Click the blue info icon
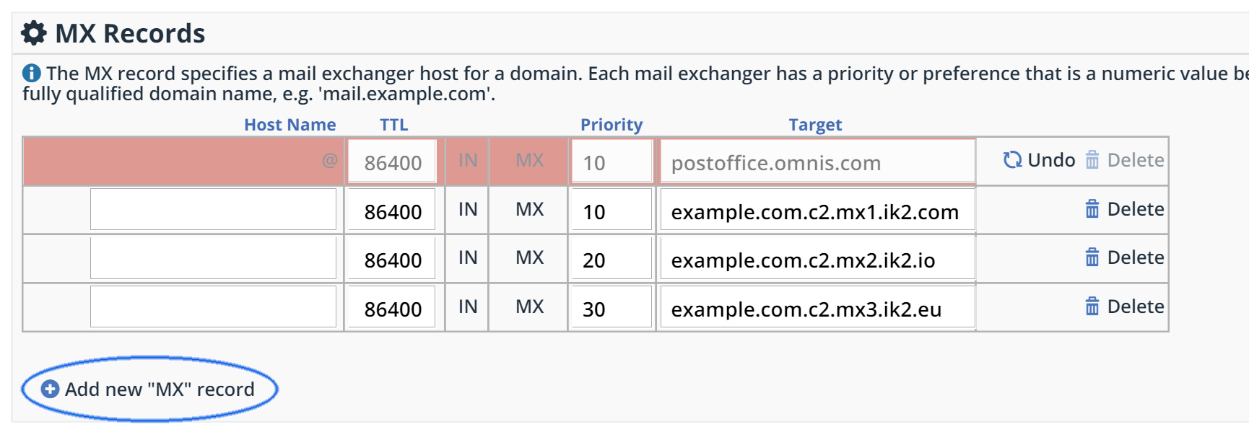This screenshot has height=432, width=1249. [32, 73]
